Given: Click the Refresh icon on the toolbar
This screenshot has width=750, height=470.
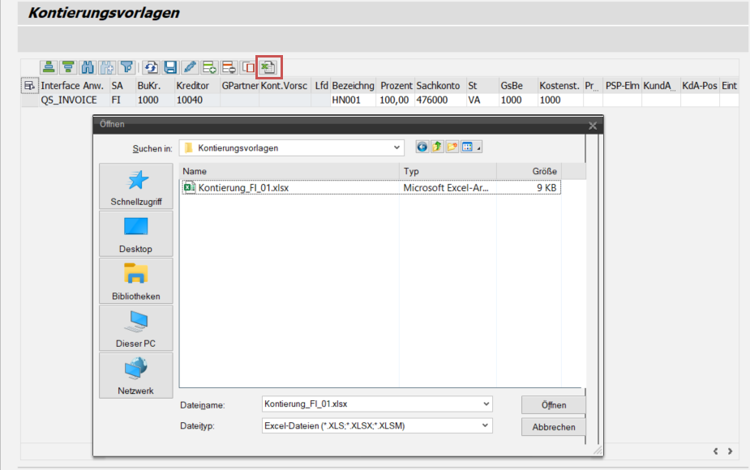Looking at the screenshot, I should coord(151,67).
